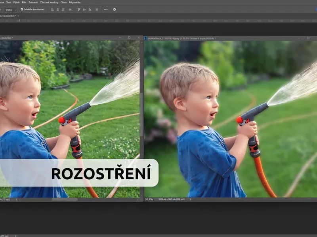Align vertical centers icon
317x237 pixels.
tap(84, 9)
